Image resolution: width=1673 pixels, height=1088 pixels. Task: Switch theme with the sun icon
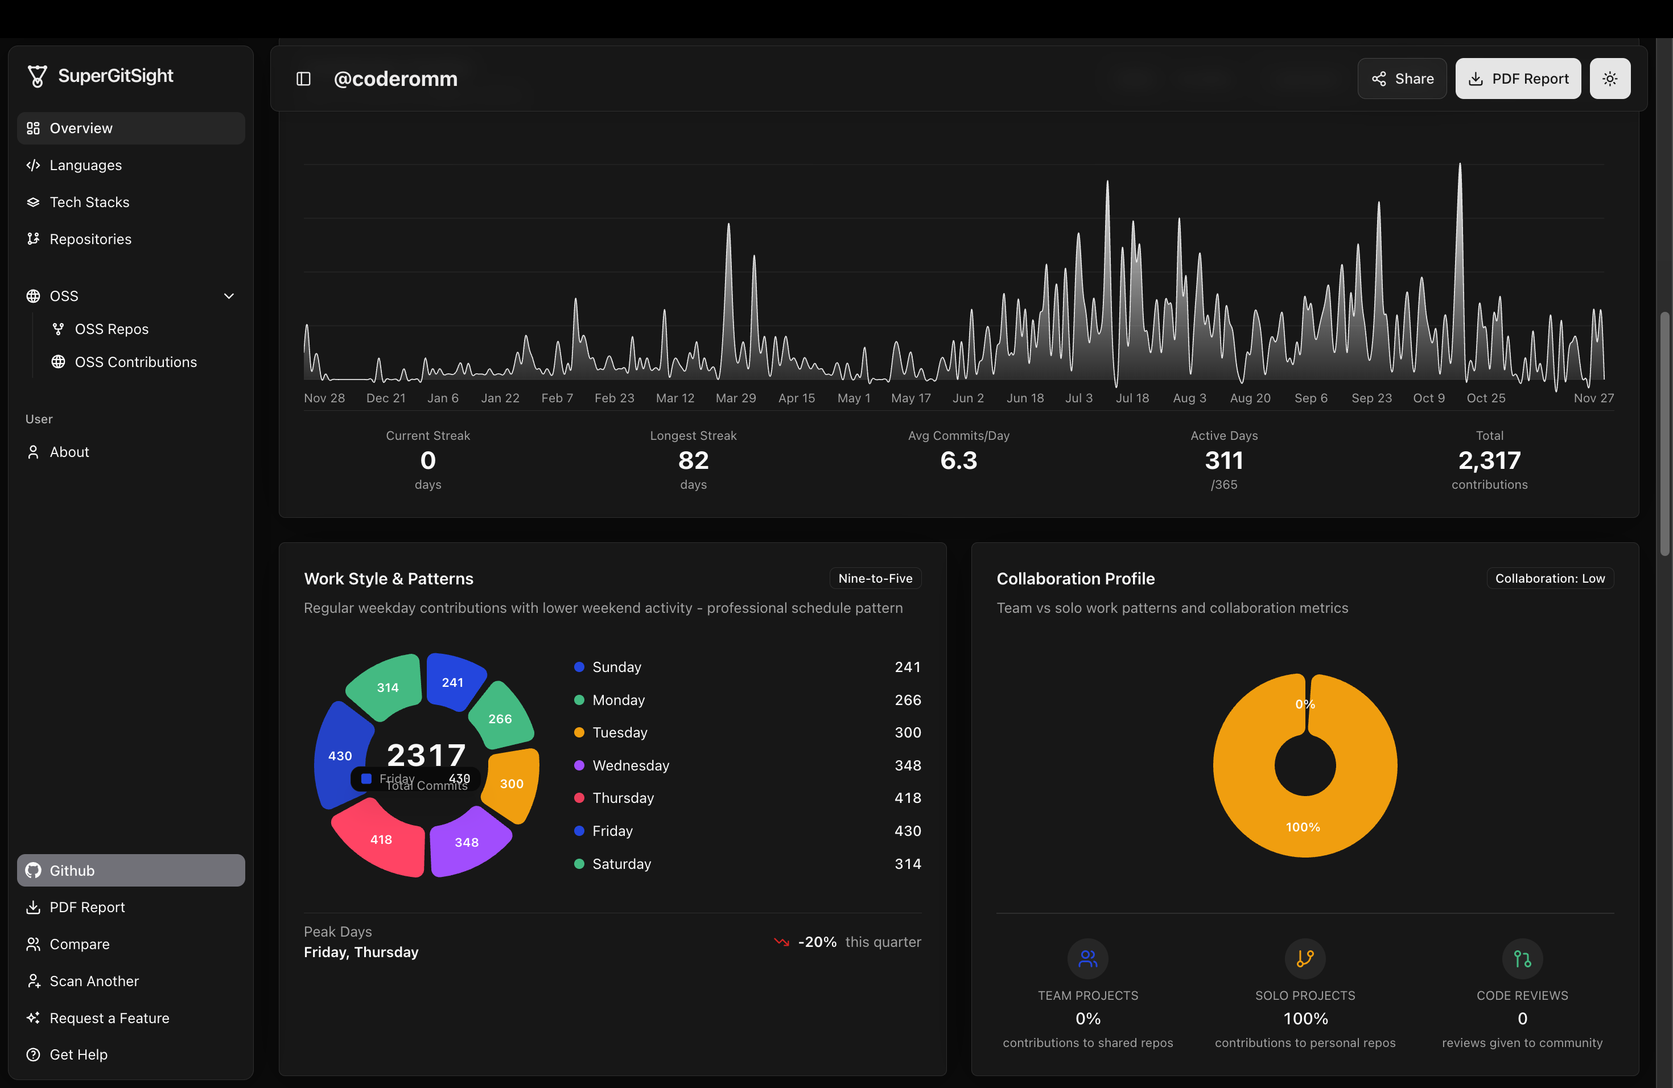tap(1609, 79)
